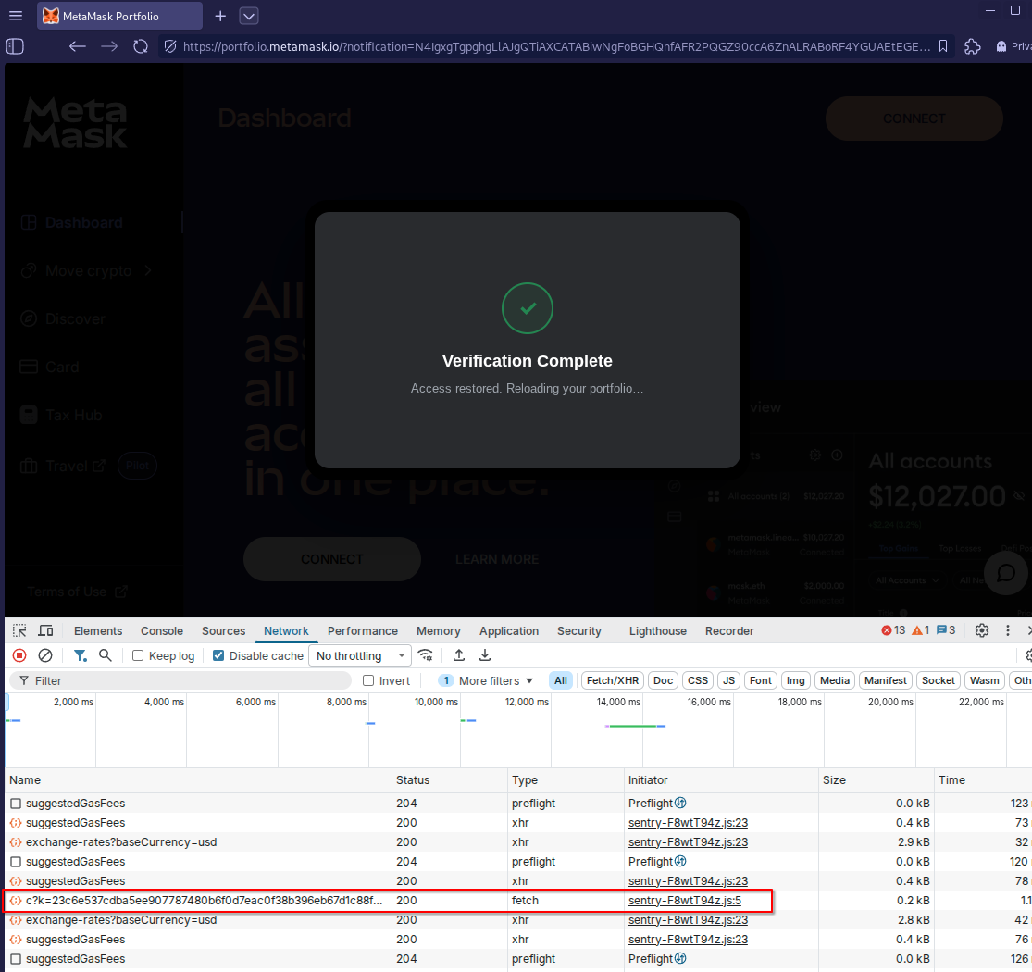The height and width of the screenshot is (972, 1032).
Task: Click the 14,000 ms timeline marker
Action: pyautogui.click(x=618, y=702)
